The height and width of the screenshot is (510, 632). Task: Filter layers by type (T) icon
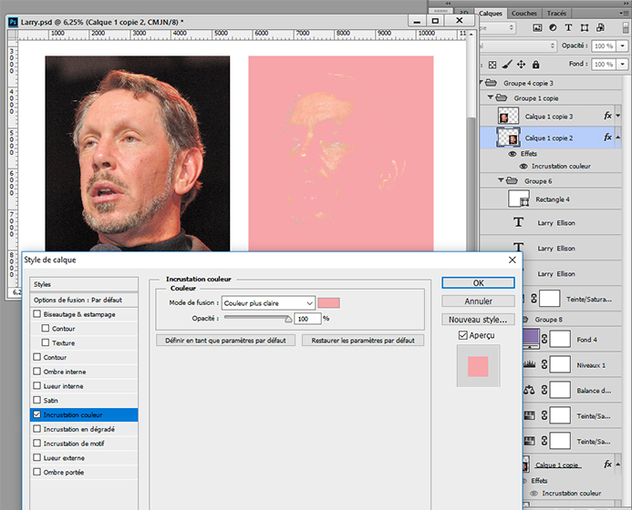click(568, 27)
